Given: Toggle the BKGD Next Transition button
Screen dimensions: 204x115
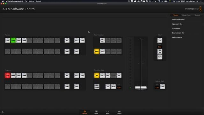Looking at the screenshot, I should click(97, 51).
